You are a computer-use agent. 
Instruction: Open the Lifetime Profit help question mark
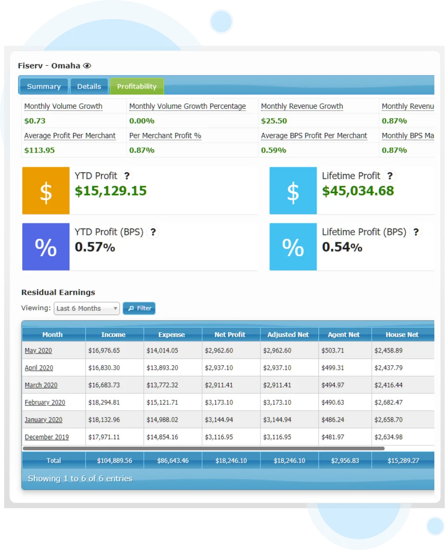click(x=389, y=176)
